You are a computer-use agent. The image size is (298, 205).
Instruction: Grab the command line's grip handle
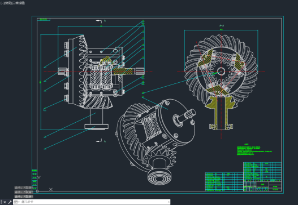(x=1, y=202)
